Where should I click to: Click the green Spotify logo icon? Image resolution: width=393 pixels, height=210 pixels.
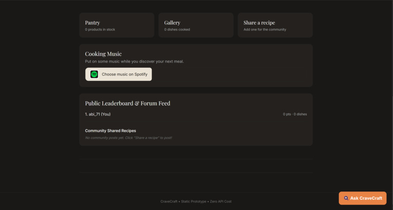(94, 74)
